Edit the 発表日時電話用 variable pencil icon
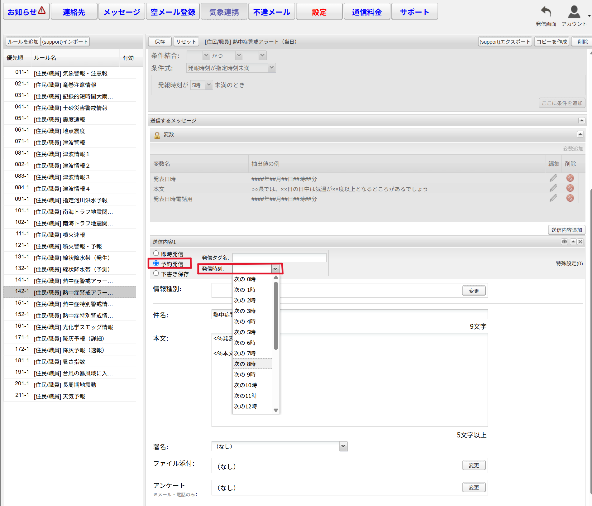This screenshot has height=506, width=592. coord(553,198)
